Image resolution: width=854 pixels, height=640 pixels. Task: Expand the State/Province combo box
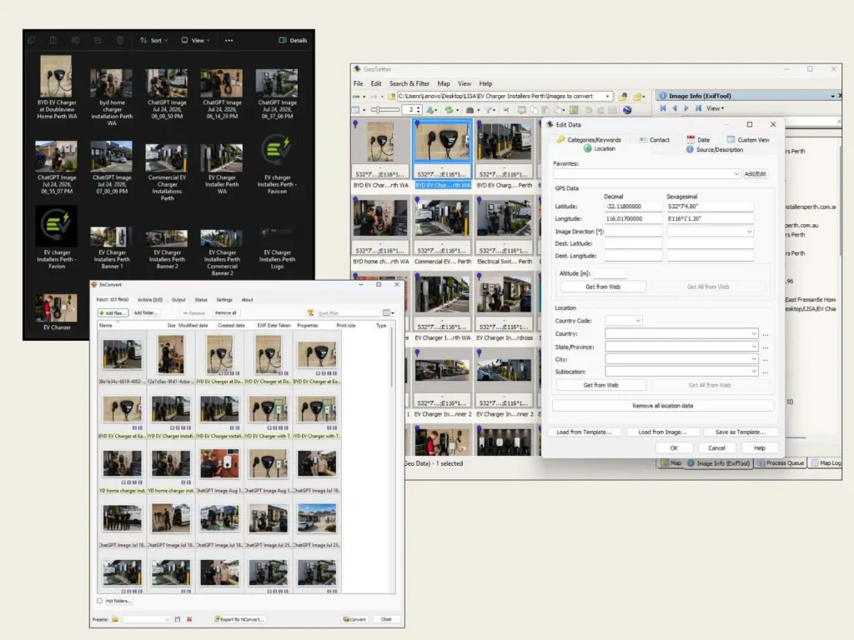coord(754,347)
